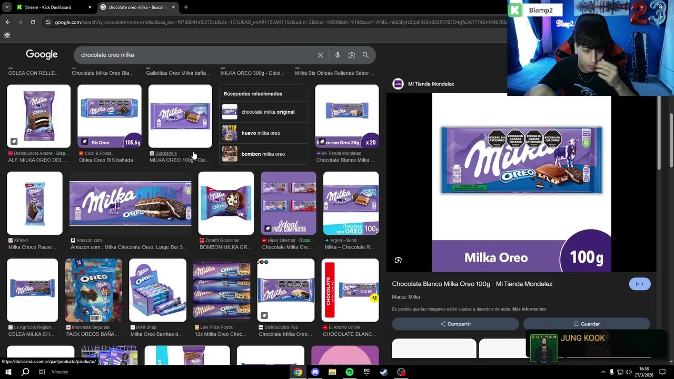Open the Ideal para compartir thumbnail
Viewport: 674px width, 379px height.
289,203
